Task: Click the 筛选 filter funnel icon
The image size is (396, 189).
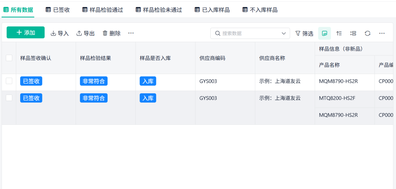Action: tap(298, 33)
